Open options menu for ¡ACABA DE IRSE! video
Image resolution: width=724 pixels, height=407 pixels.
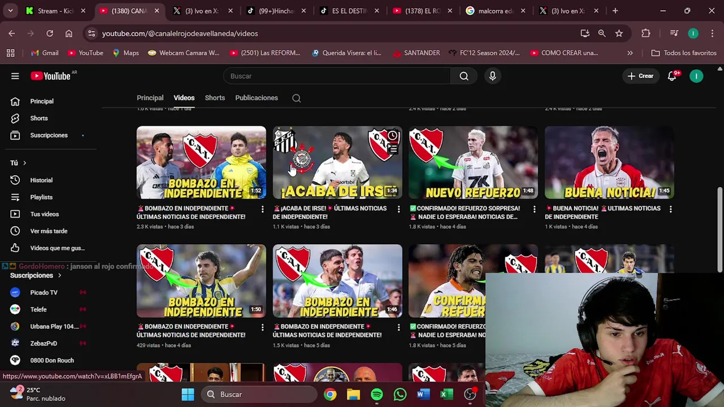click(x=399, y=209)
